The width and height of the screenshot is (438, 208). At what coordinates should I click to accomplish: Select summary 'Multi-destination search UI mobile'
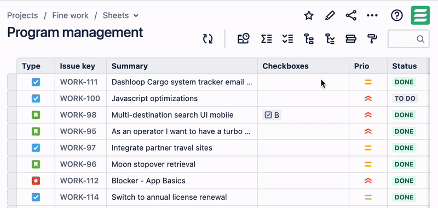(172, 115)
